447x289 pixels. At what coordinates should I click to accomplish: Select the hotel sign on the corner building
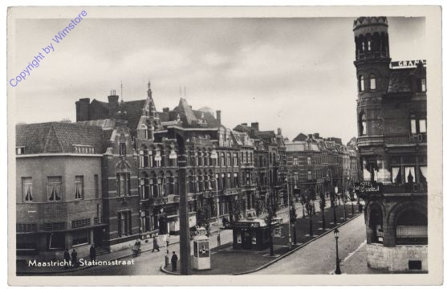pos(368,187)
